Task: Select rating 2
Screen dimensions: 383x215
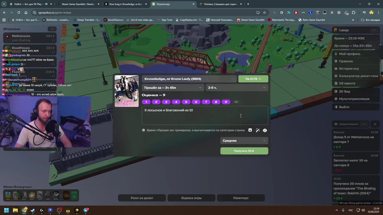Action: [156, 102]
